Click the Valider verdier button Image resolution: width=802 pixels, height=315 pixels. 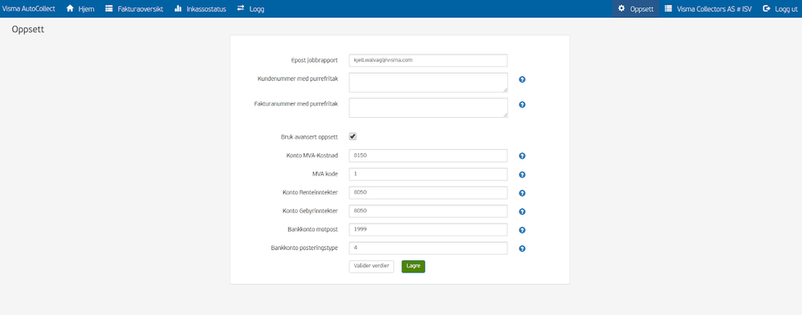coord(372,266)
